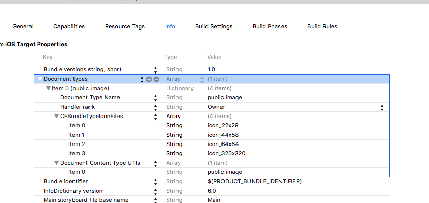The height and width of the screenshot is (203, 429).
Task: Collapse Document Content Type UTIs triangle
Action: click(56, 163)
